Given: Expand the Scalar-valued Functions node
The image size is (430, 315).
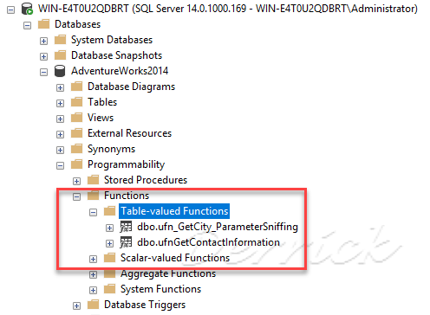Looking at the screenshot, I should [x=93, y=260].
